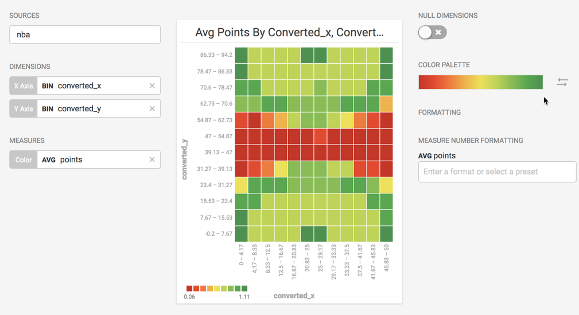Open the BIN dropdown for converted_x
The height and width of the screenshot is (315, 579).
[x=48, y=85]
